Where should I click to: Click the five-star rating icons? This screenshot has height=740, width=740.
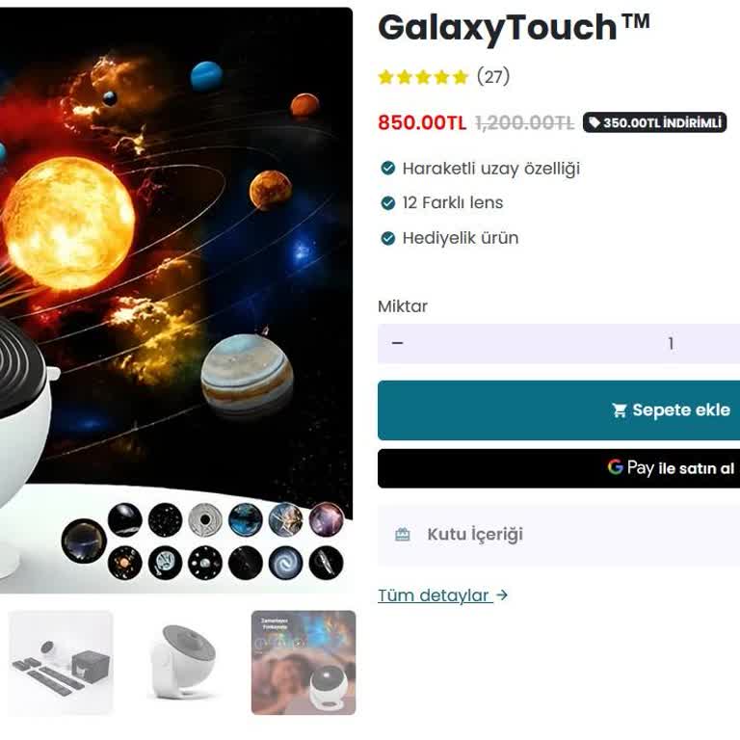pyautogui.click(x=423, y=77)
